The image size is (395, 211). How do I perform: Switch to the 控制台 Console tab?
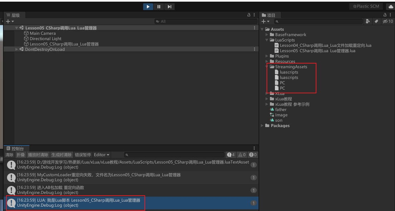(17, 148)
